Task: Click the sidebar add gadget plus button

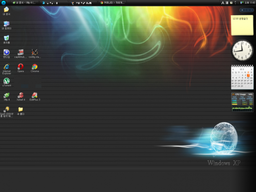Action: (x=242, y=10)
